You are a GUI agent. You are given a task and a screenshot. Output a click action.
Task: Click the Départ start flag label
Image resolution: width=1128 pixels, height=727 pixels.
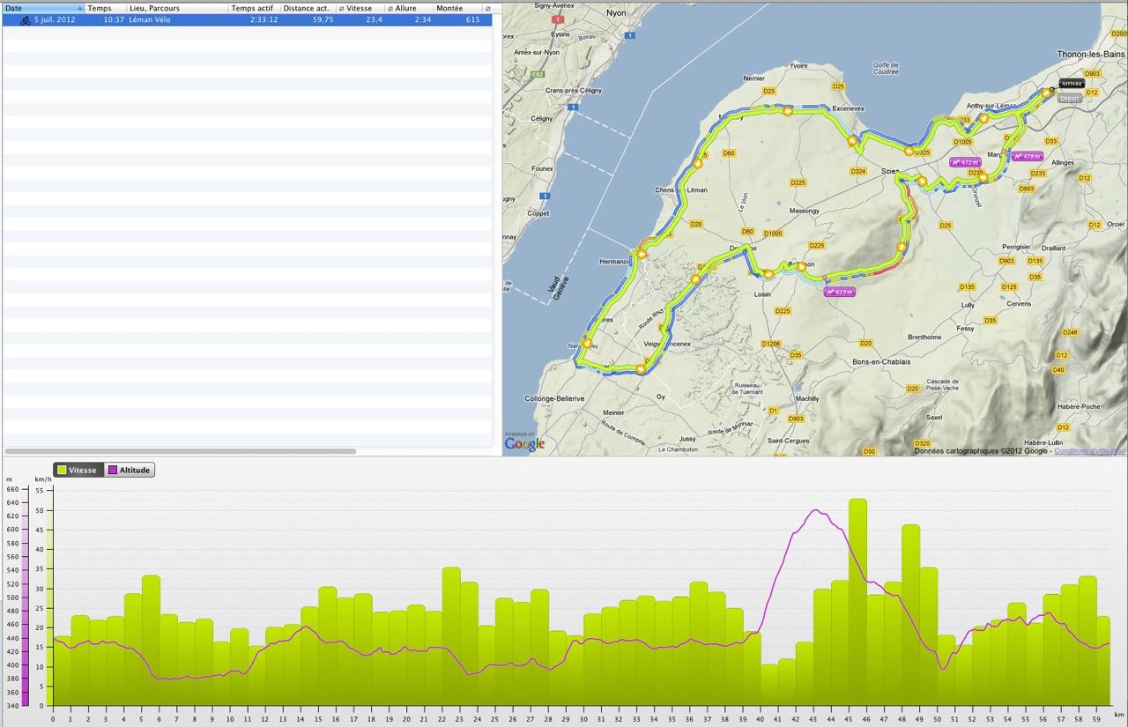[x=1069, y=98]
